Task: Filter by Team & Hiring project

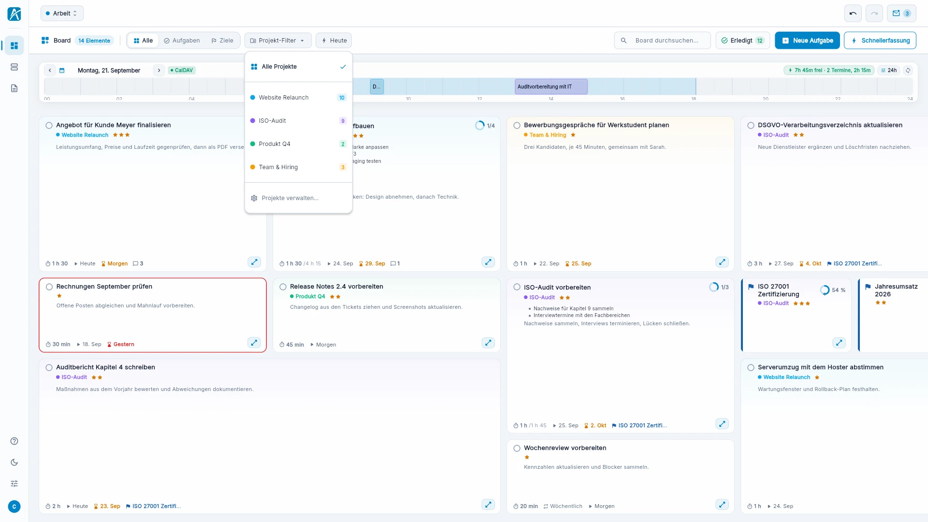Action: click(x=299, y=167)
